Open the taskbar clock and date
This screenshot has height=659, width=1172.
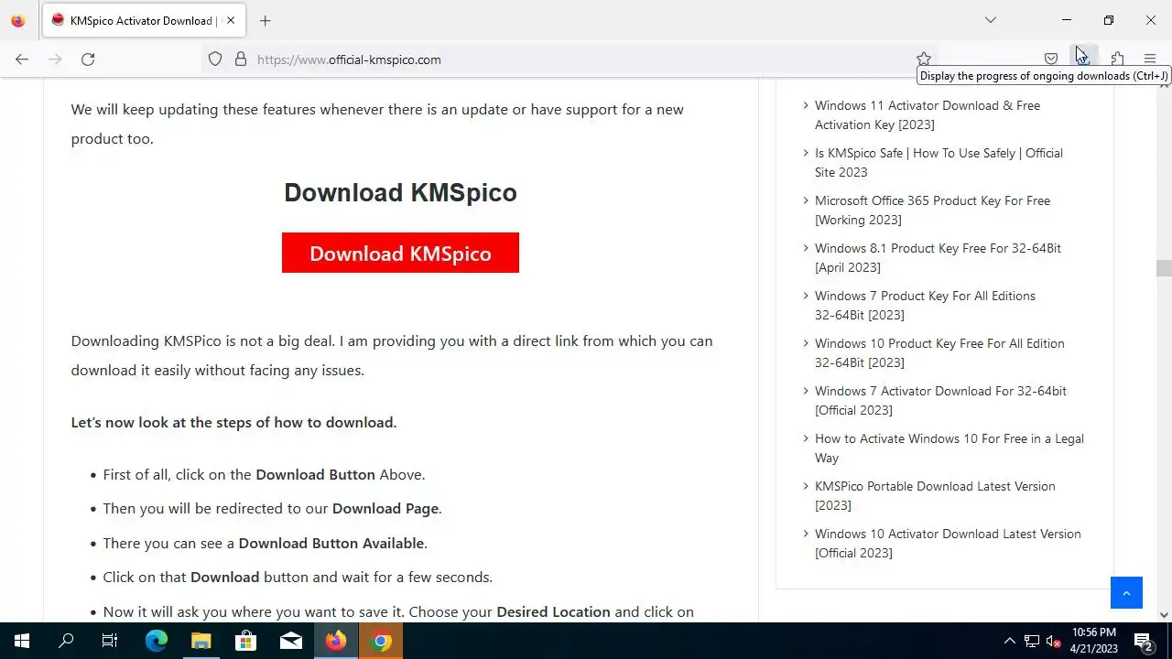1094,641
